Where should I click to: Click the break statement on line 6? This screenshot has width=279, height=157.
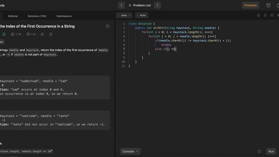166,45
